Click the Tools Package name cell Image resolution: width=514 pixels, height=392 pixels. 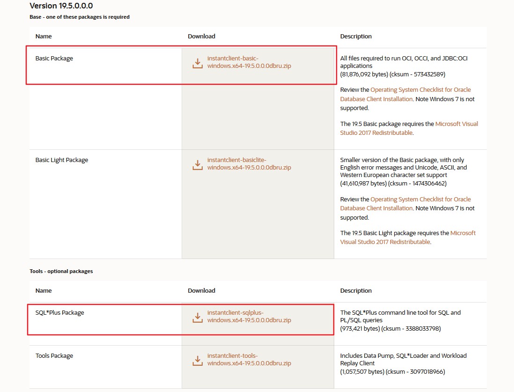point(54,355)
